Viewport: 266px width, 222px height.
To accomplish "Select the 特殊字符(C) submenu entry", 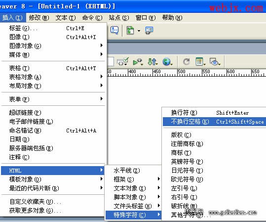I will [x=133, y=215].
